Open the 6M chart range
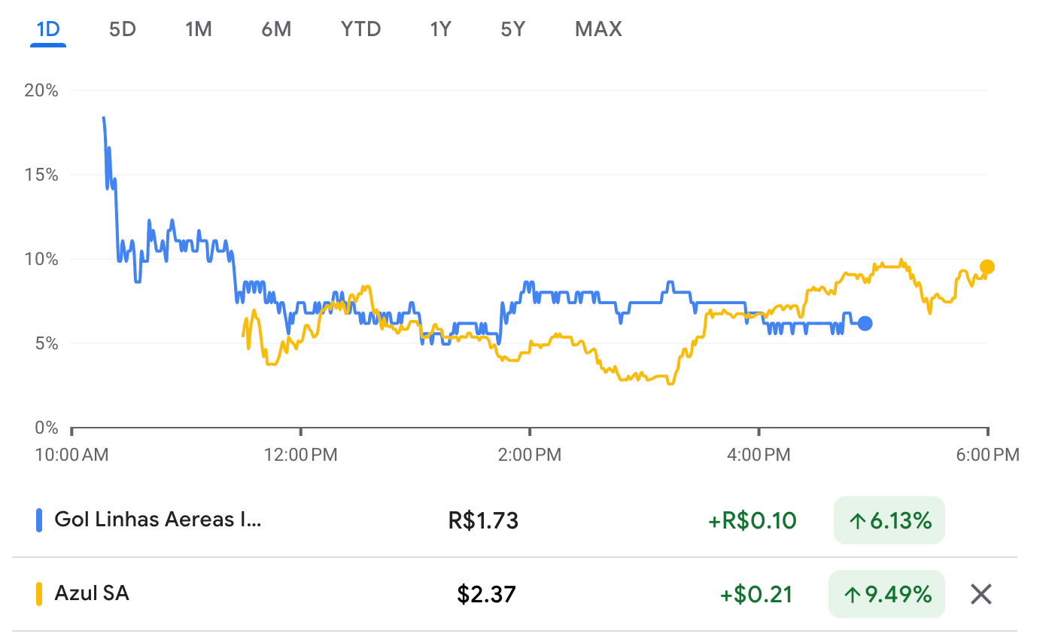Image resolution: width=1058 pixels, height=643 pixels. 276,29
